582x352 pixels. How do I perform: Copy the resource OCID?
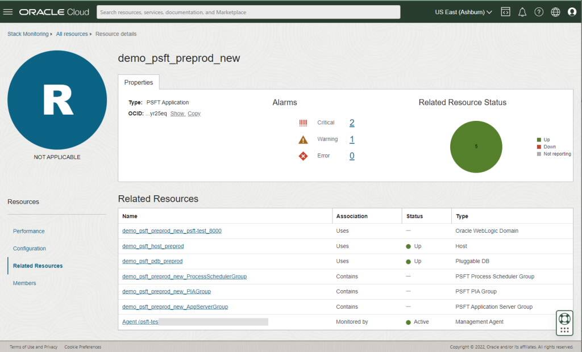[194, 114]
